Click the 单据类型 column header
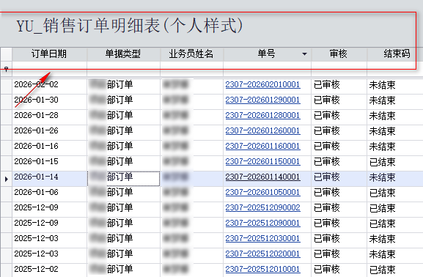Image resolution: width=423 pixels, height=277 pixels. pyautogui.click(x=123, y=54)
